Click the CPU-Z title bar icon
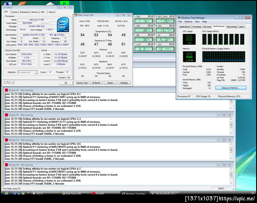 point(4,8)
